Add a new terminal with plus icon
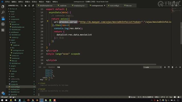Screen dimensions: 182x102 coord(165,67)
